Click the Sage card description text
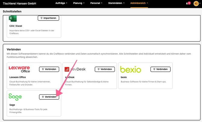 coord(28,111)
